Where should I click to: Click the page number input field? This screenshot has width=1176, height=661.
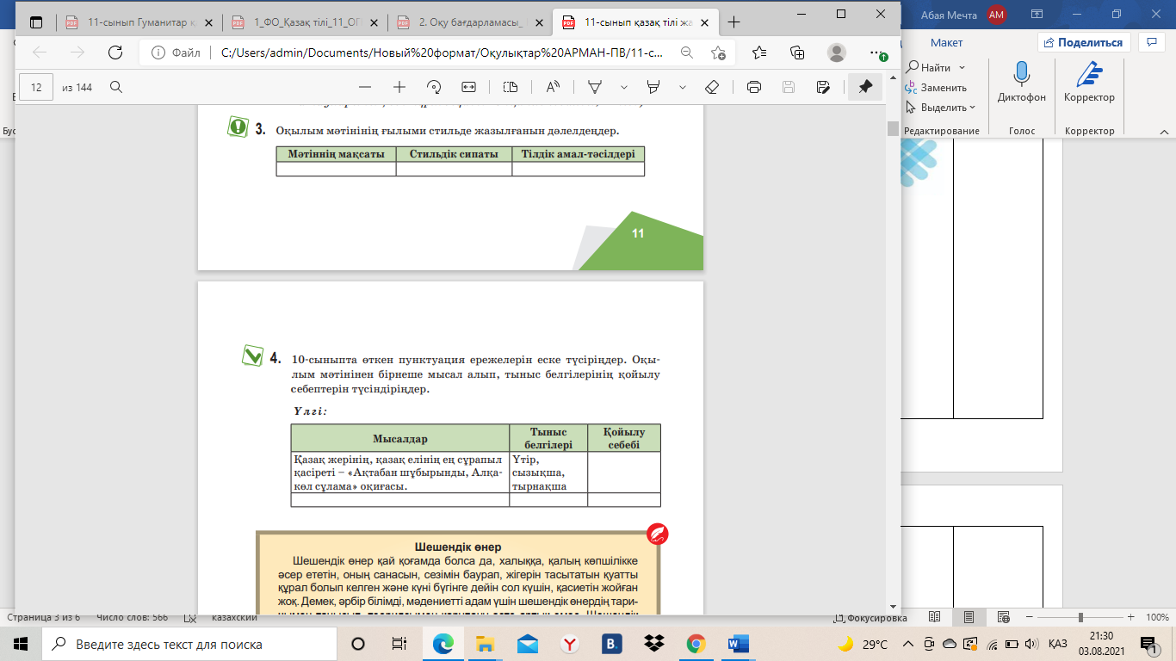36,87
